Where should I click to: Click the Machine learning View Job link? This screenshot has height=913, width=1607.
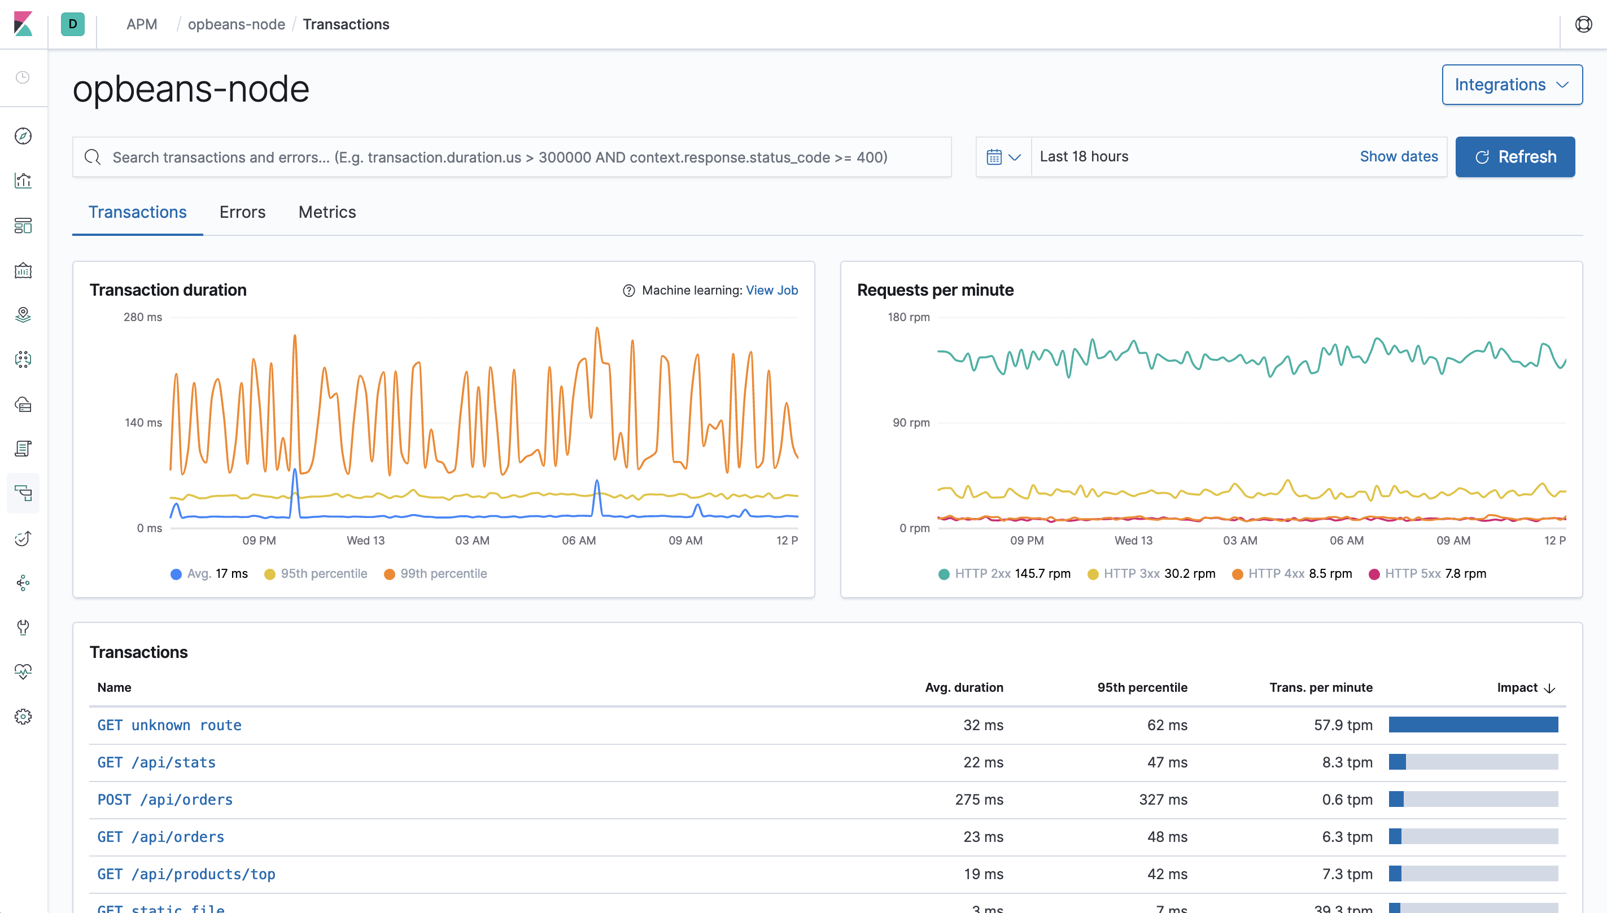pyautogui.click(x=772, y=290)
